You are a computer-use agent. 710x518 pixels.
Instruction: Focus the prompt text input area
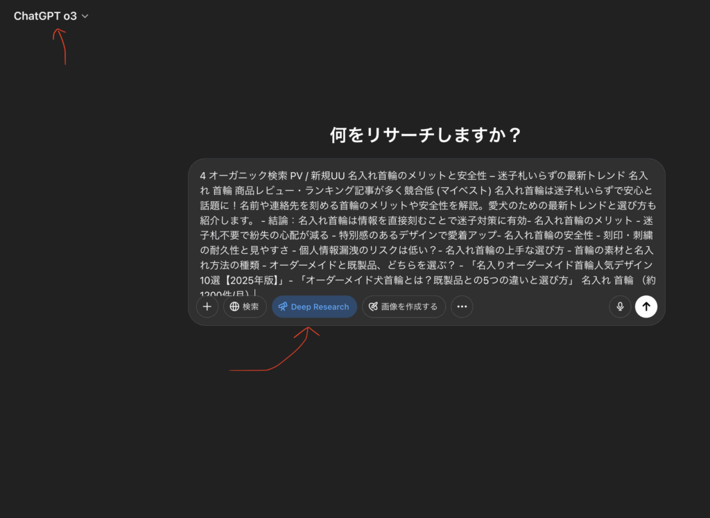(x=426, y=229)
